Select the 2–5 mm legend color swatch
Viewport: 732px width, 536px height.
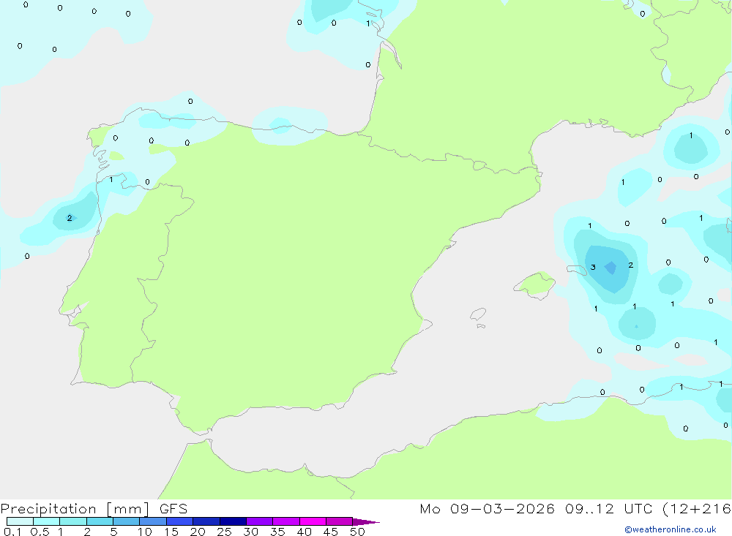pos(100,521)
